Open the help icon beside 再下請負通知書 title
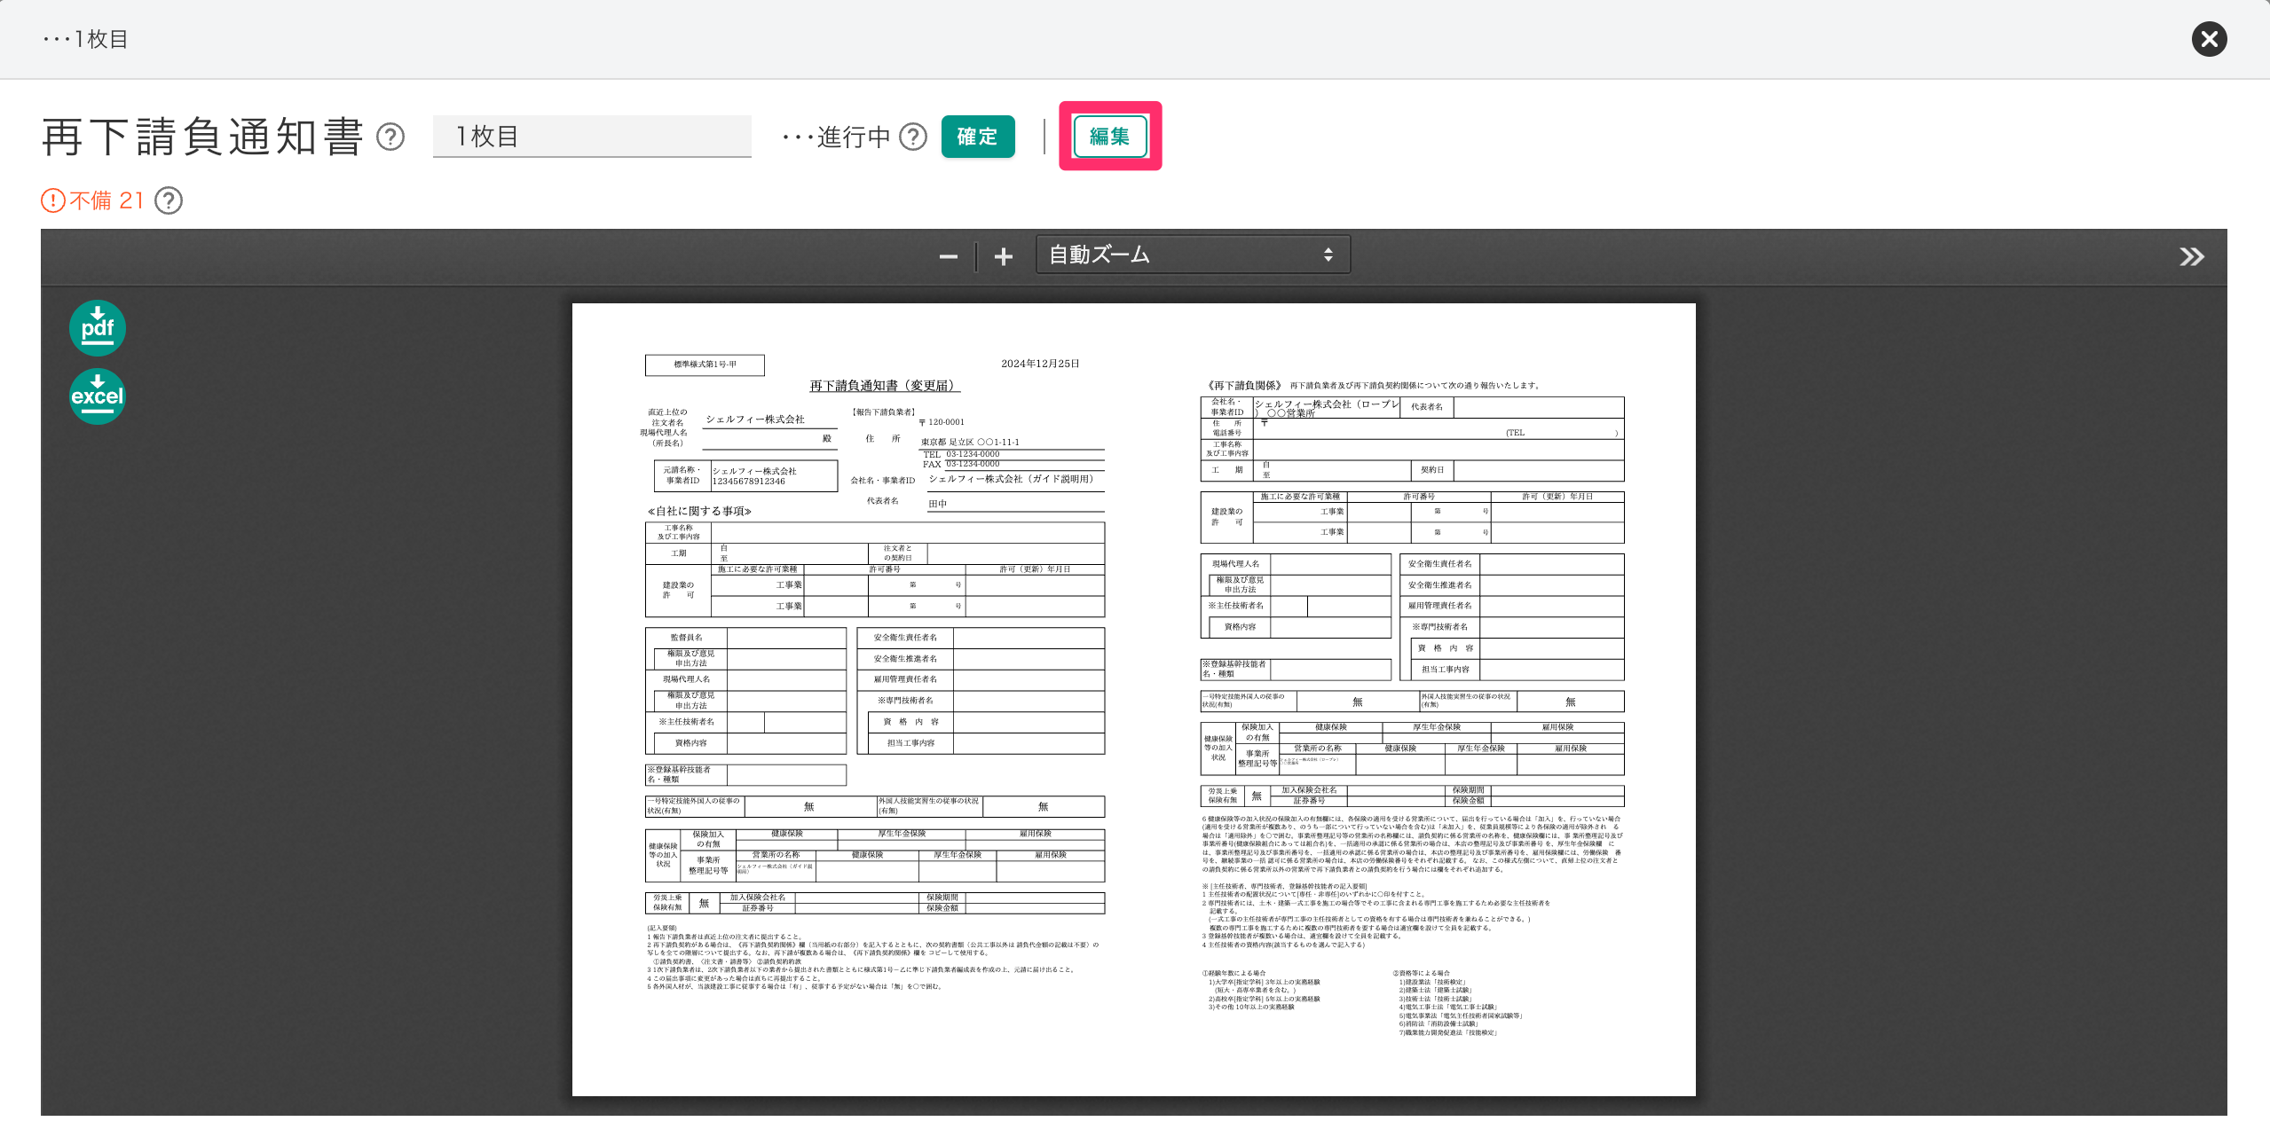This screenshot has height=1137, width=2270. point(390,137)
